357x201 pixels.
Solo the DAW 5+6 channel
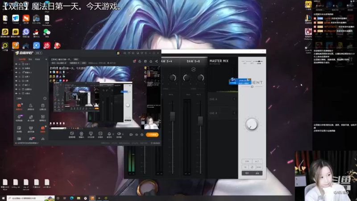[x=188, y=94]
